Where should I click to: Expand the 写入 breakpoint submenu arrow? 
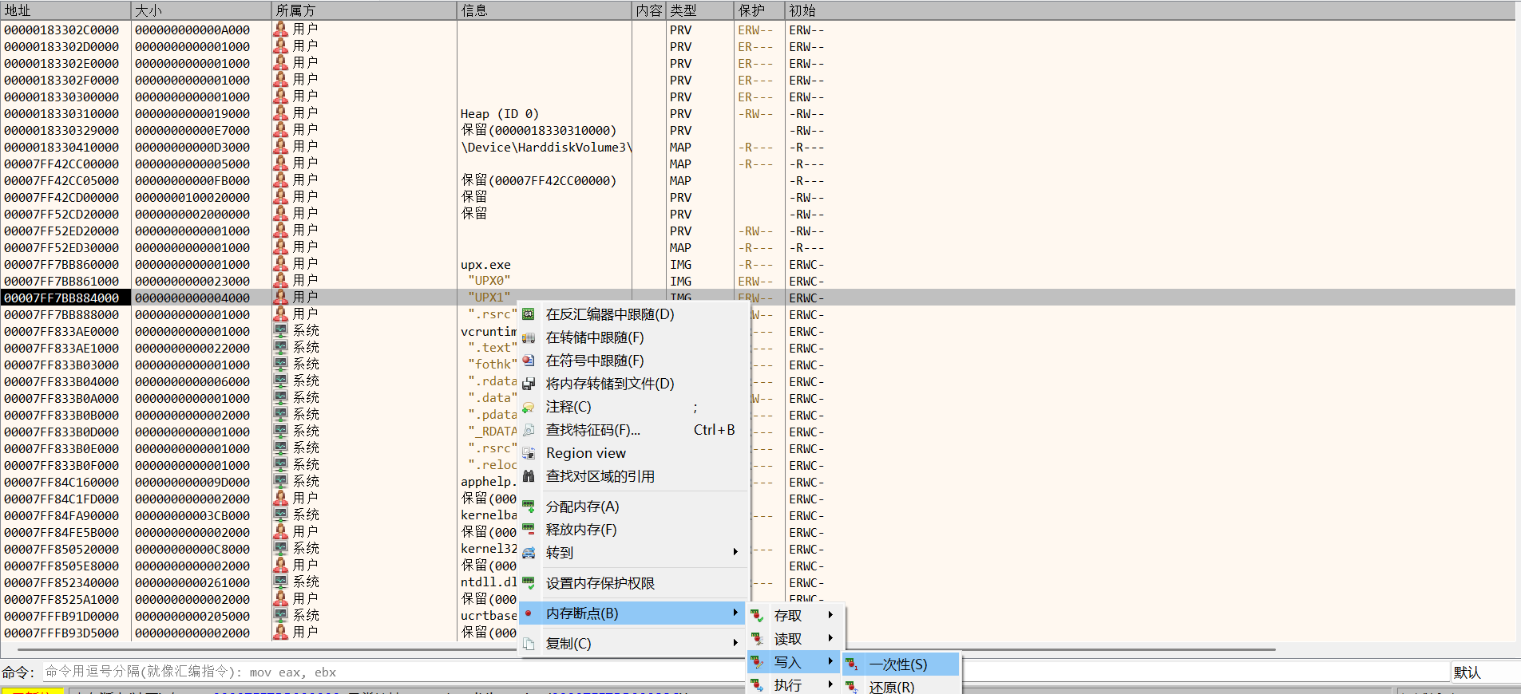(830, 661)
